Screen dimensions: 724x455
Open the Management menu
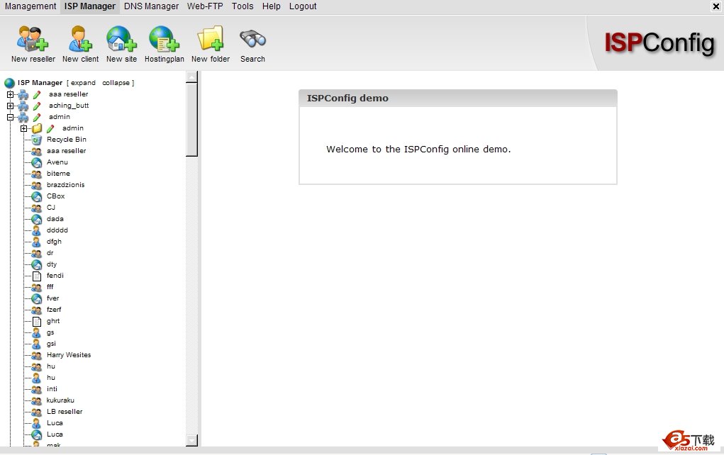pos(30,6)
